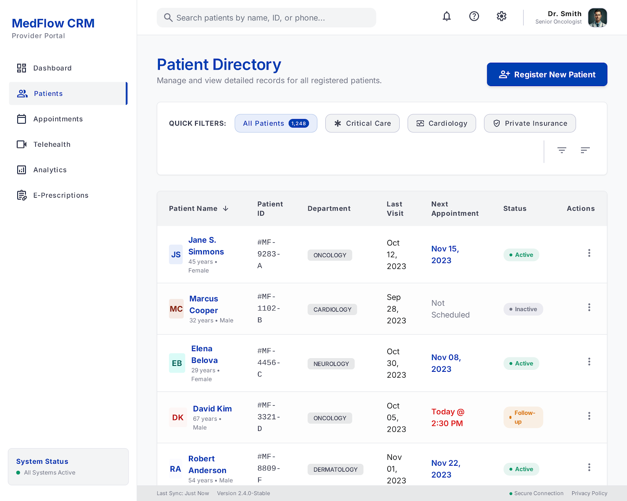Open the help question mark icon

click(x=474, y=16)
